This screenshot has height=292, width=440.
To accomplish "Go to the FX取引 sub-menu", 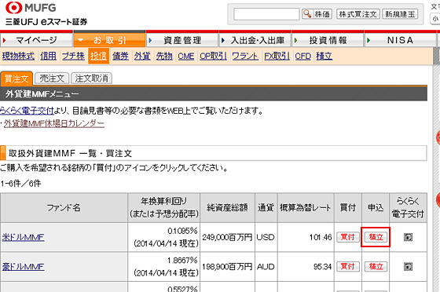I will coord(277,56).
